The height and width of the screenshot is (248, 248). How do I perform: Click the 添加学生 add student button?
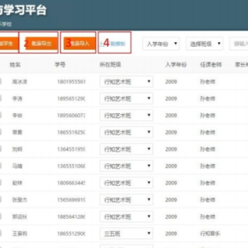tap(9, 43)
